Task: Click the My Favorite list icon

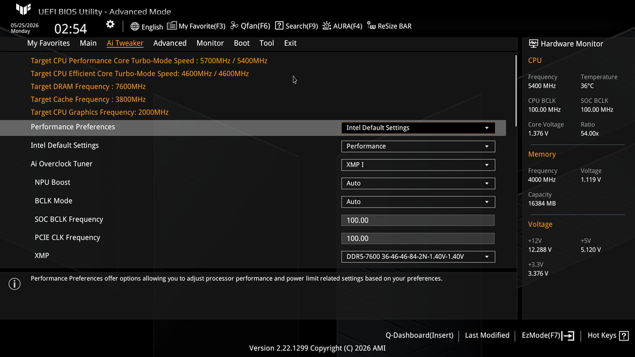Action: pyautogui.click(x=172, y=26)
